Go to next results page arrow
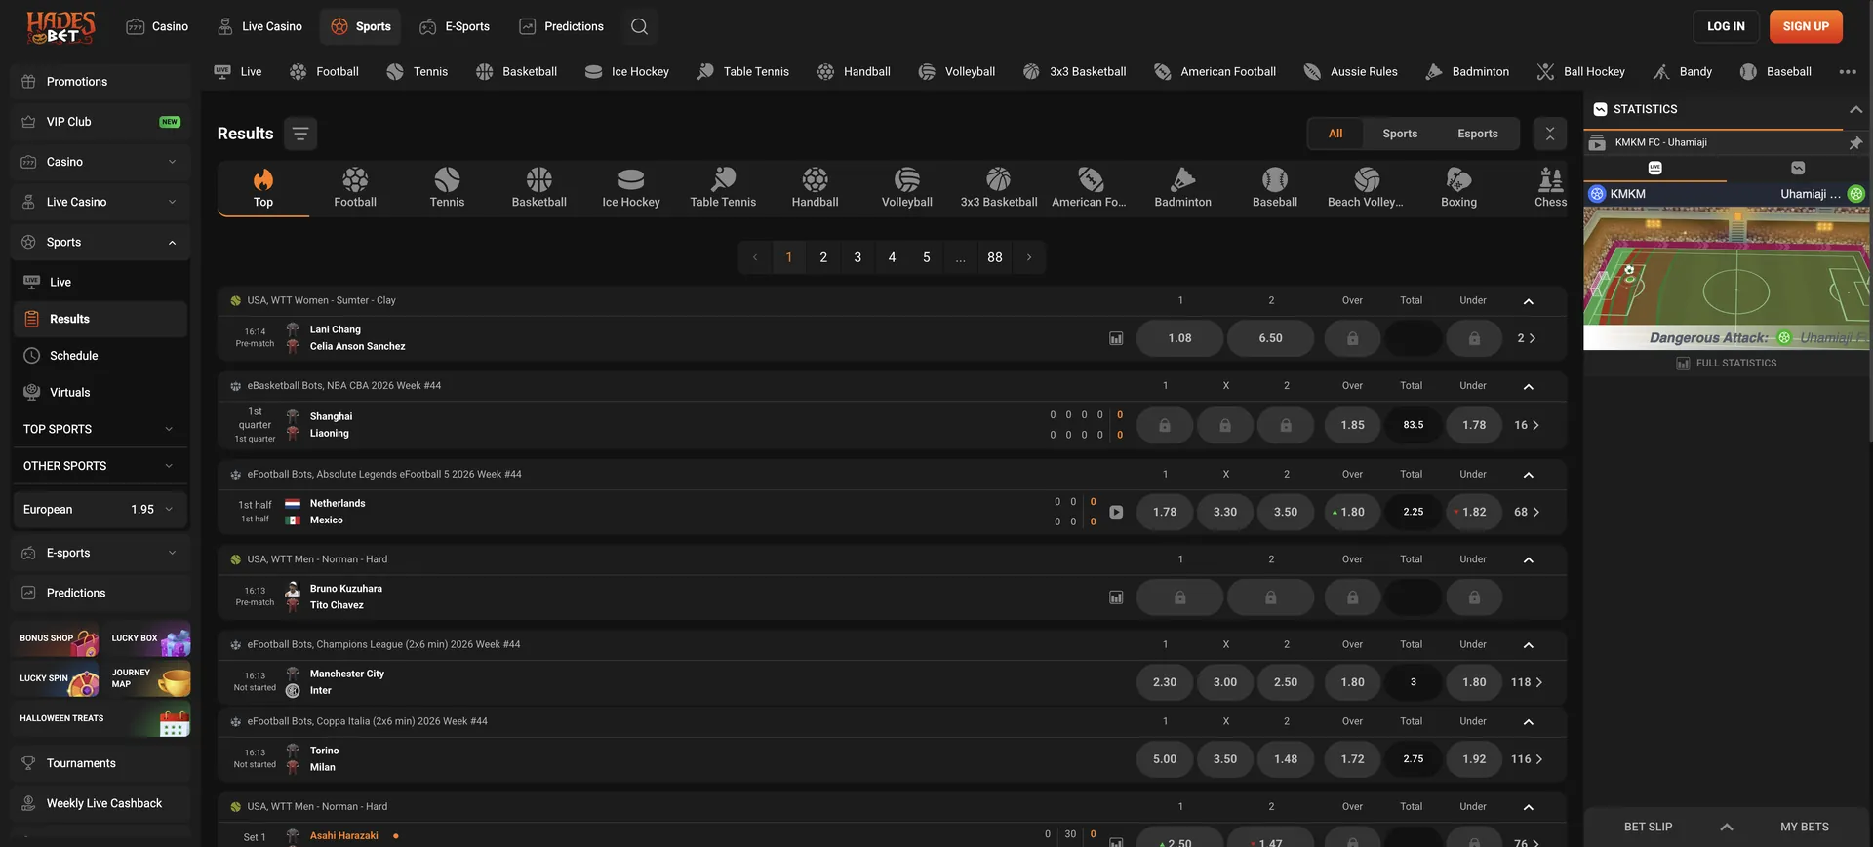Screen dimensions: 1873x847 coord(1028,257)
